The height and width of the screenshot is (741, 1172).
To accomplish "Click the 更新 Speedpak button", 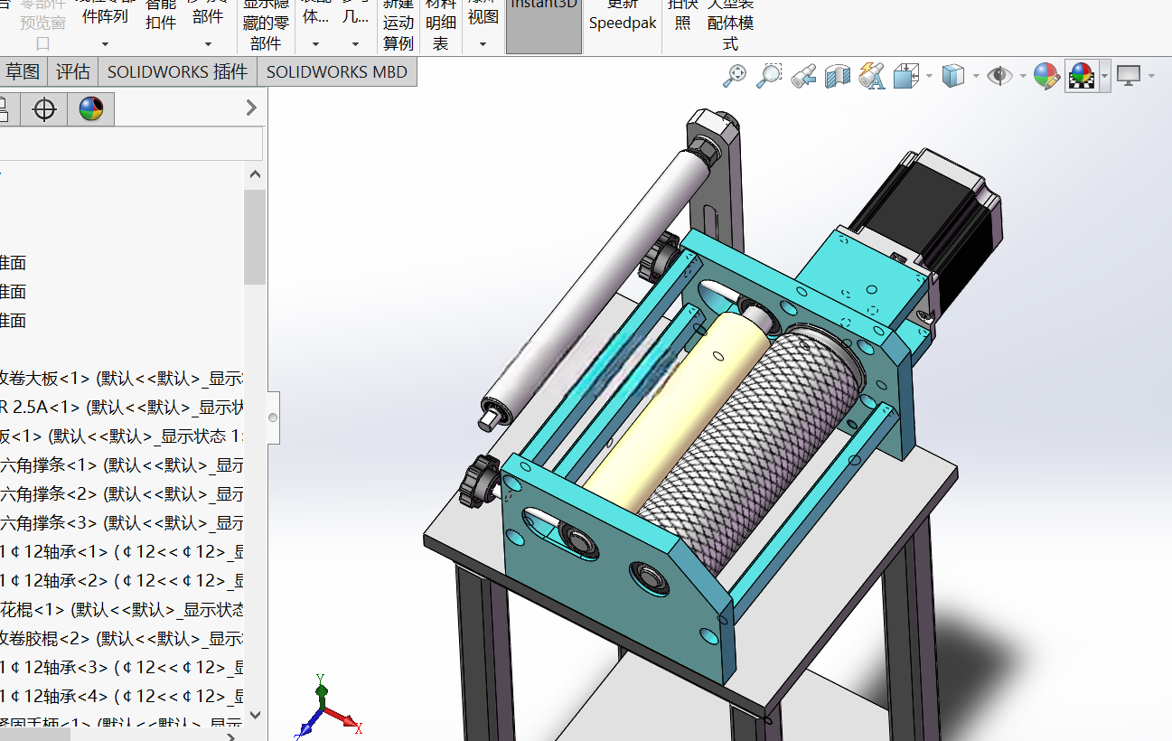I will [623, 15].
